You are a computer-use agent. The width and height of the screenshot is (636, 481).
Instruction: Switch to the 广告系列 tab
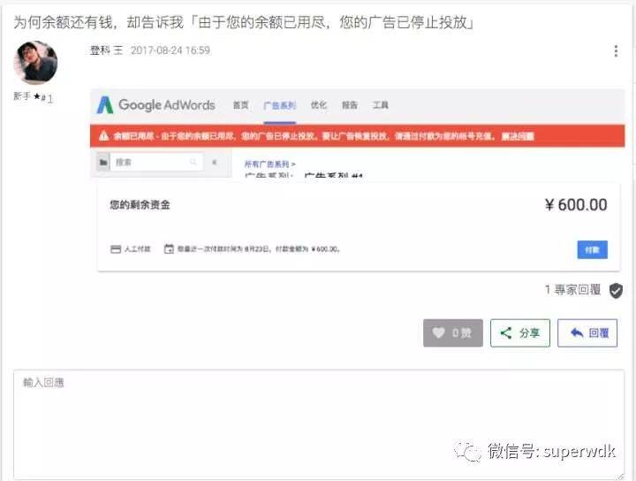(x=279, y=105)
